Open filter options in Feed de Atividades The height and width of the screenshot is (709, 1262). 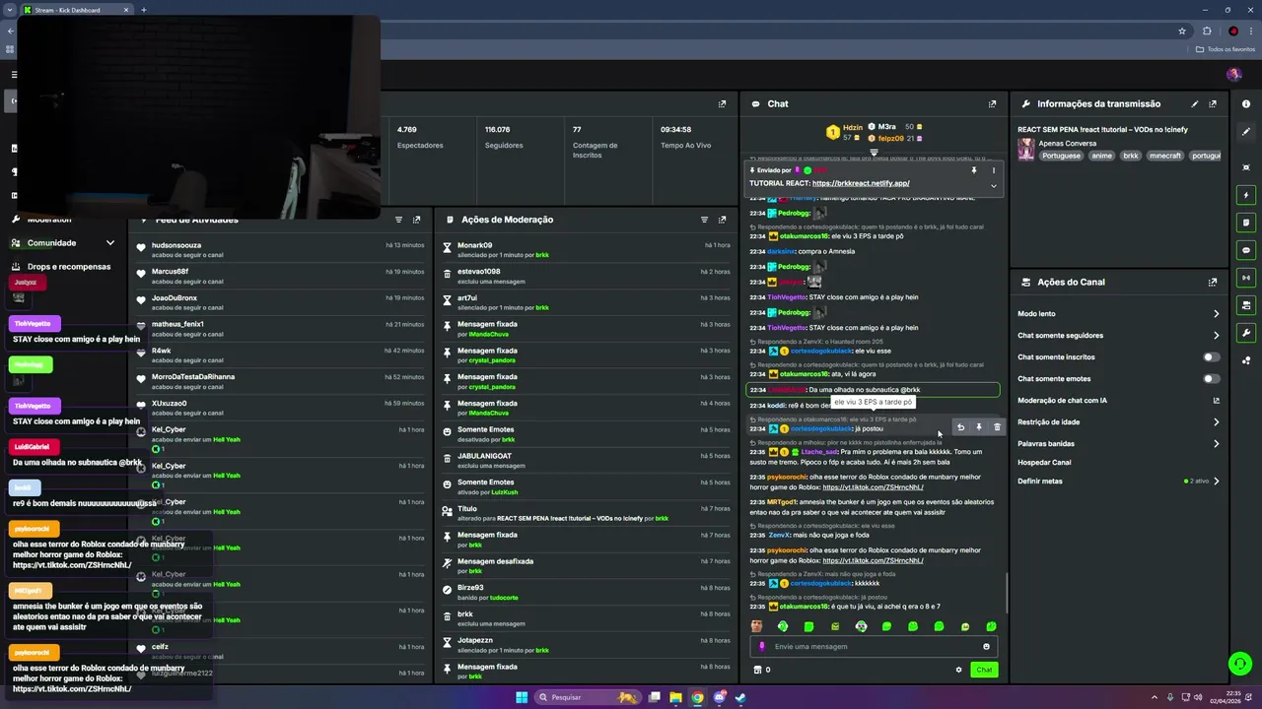pyautogui.click(x=398, y=220)
